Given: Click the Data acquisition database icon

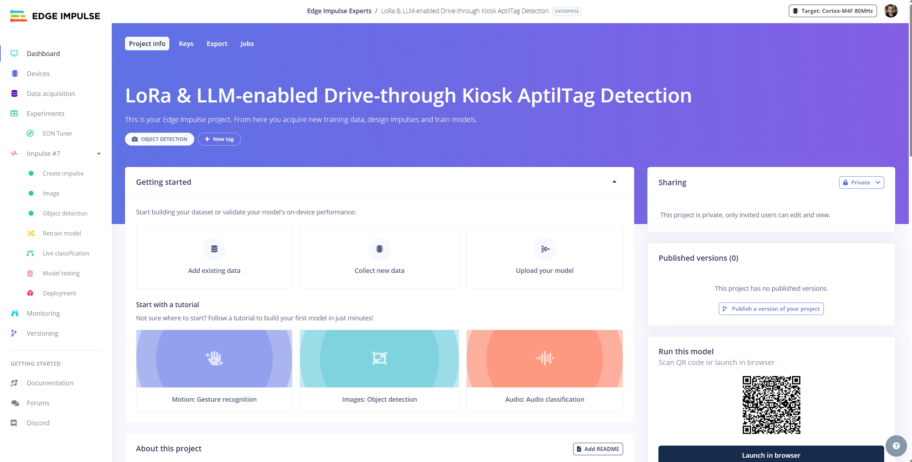Looking at the screenshot, I should (14, 93).
